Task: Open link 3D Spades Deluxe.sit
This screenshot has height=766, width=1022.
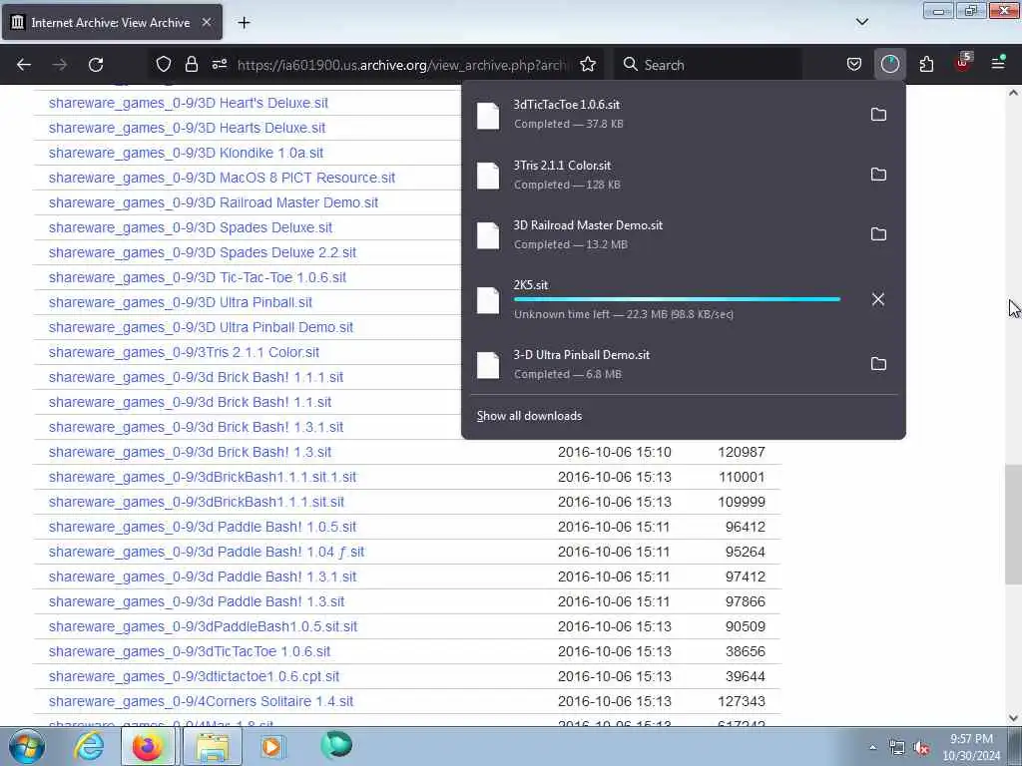Action: (x=191, y=227)
